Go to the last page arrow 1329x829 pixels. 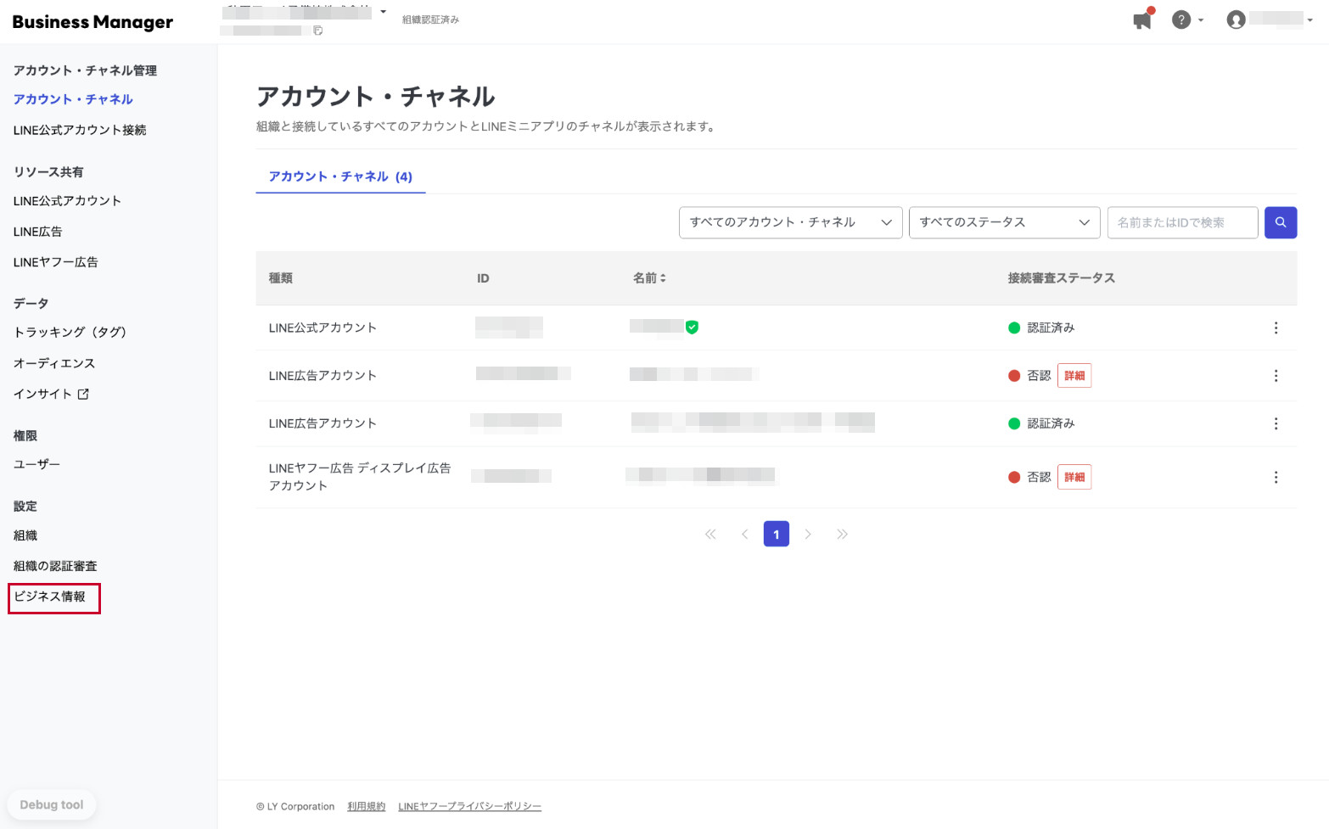point(842,534)
